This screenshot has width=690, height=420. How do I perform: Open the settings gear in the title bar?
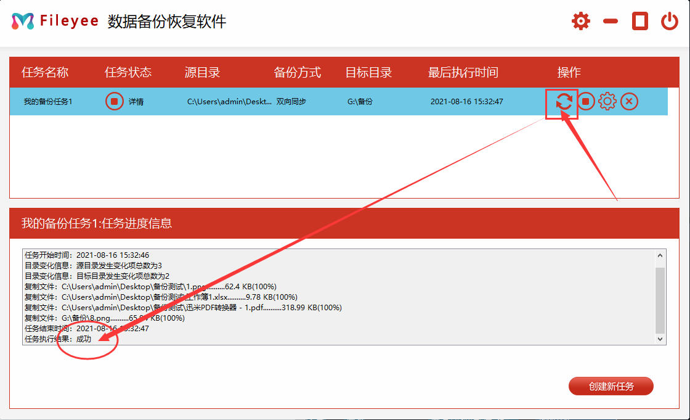580,22
